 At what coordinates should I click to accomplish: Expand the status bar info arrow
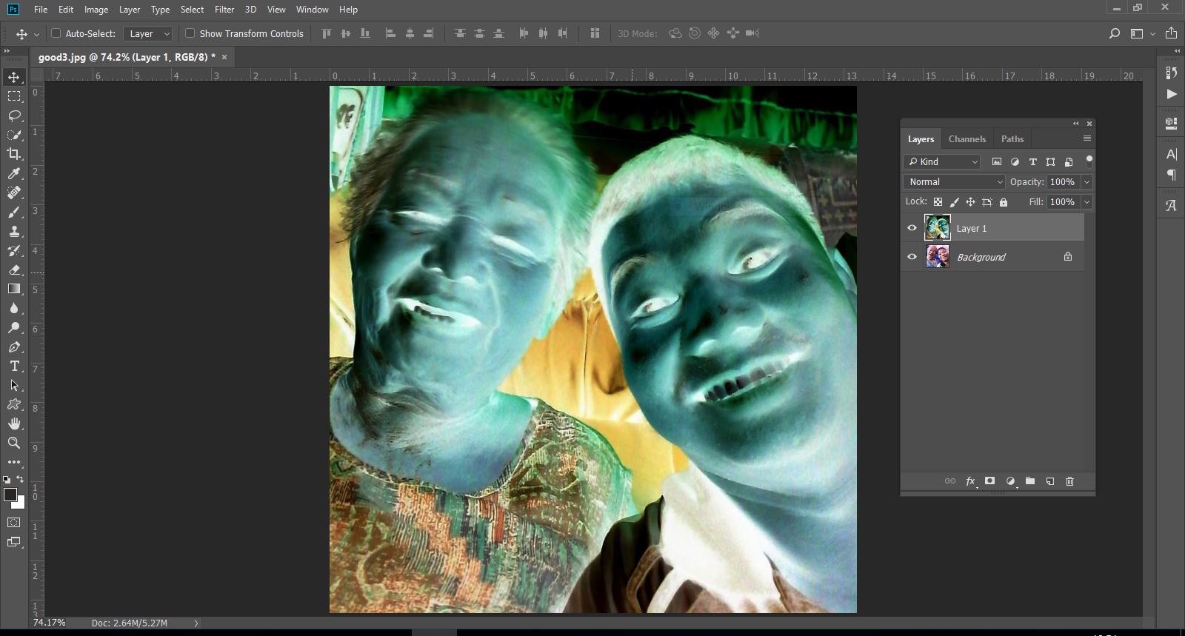(x=196, y=623)
